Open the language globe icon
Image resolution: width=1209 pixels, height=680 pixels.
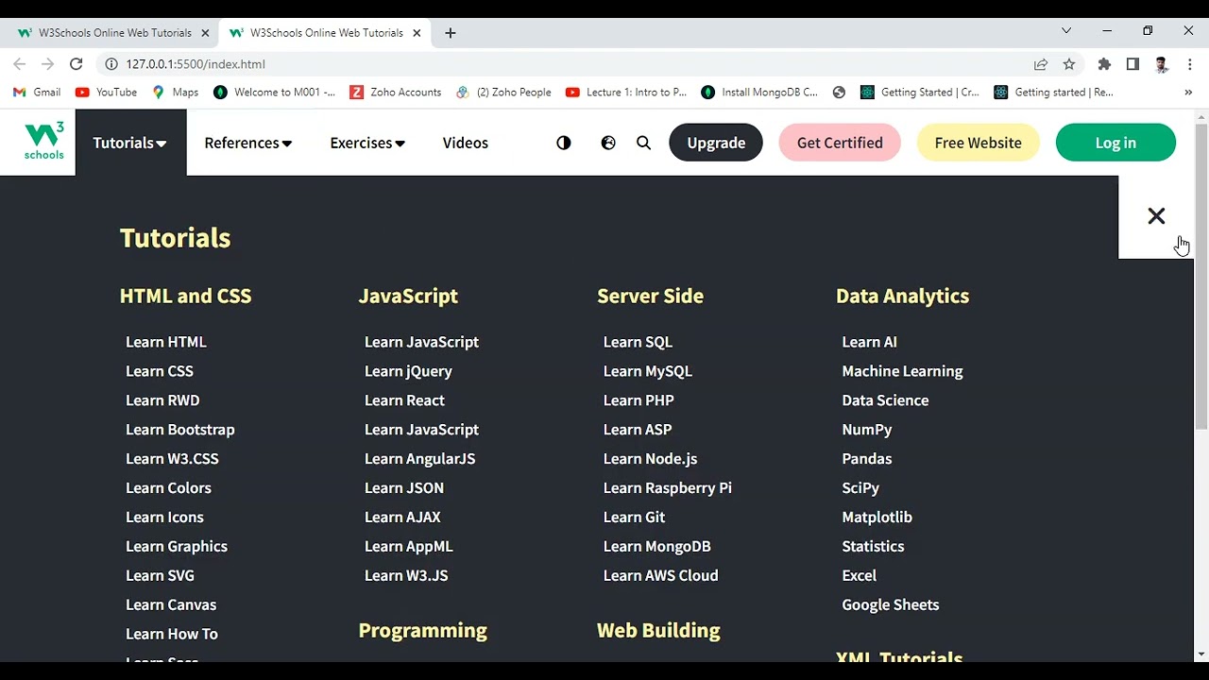[608, 143]
